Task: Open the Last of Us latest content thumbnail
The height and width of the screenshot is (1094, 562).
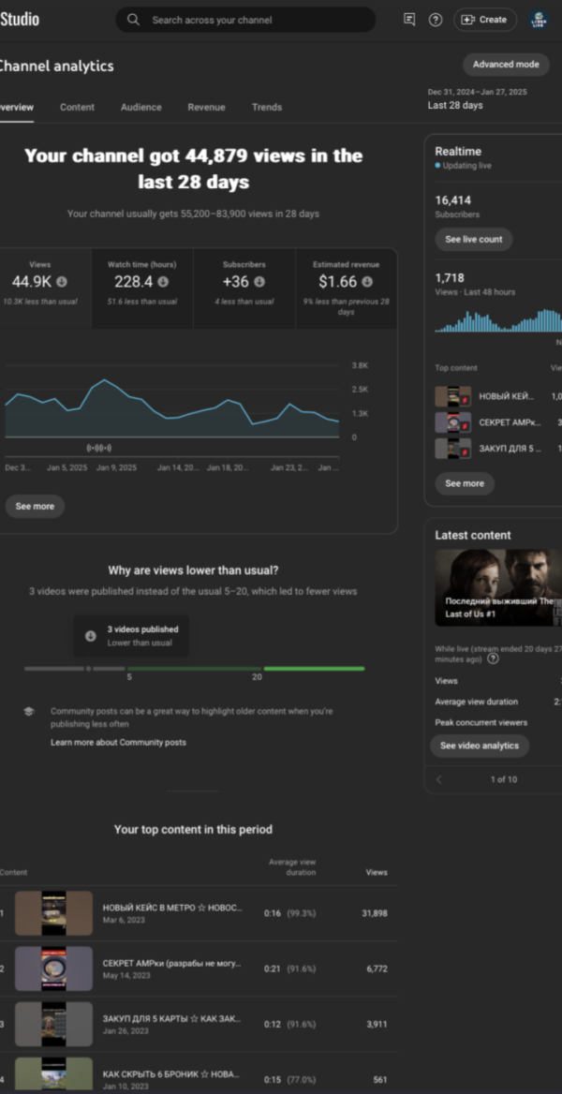Action: pos(498,587)
